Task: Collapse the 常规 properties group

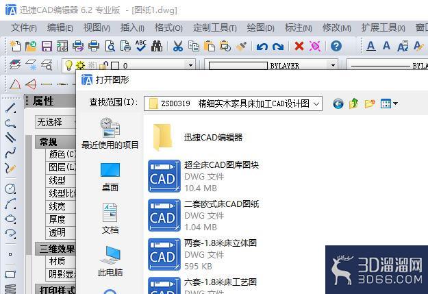Action: pyautogui.click(x=55, y=142)
